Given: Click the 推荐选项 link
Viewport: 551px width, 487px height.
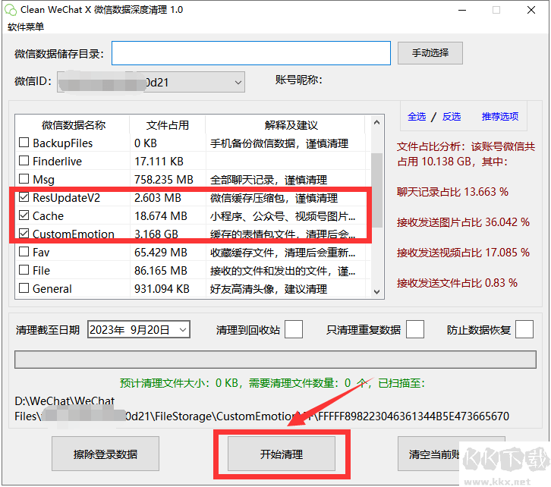Looking at the screenshot, I should tap(499, 117).
